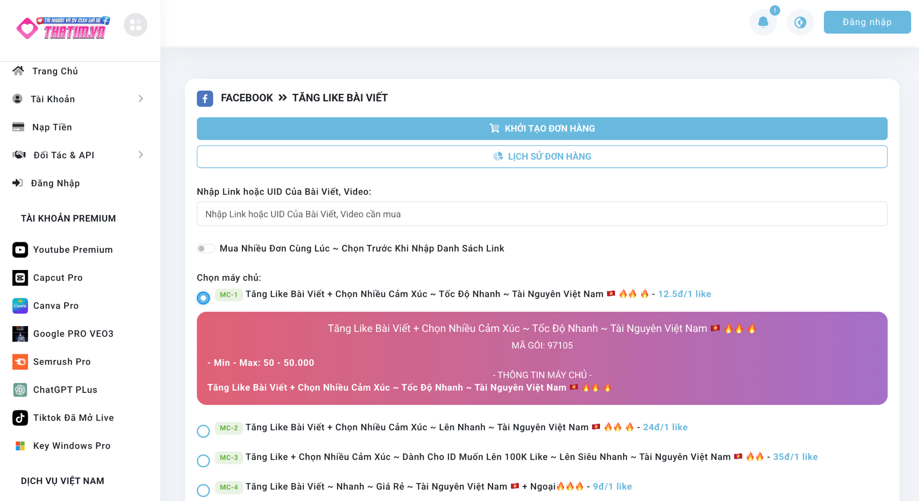Click the post link or UID input field
The width and height of the screenshot is (919, 501).
click(x=542, y=214)
